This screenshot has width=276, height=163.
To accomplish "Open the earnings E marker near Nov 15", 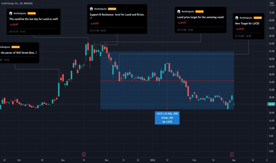I will pyautogui.click(x=84, y=155).
